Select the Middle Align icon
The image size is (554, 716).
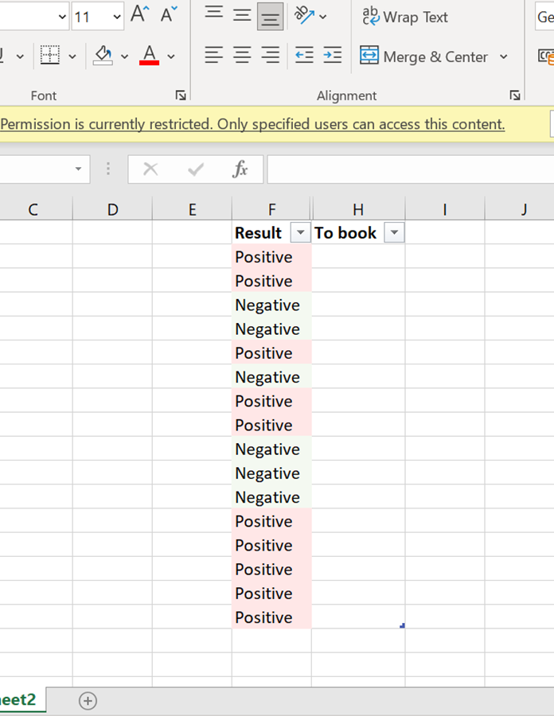tap(242, 14)
